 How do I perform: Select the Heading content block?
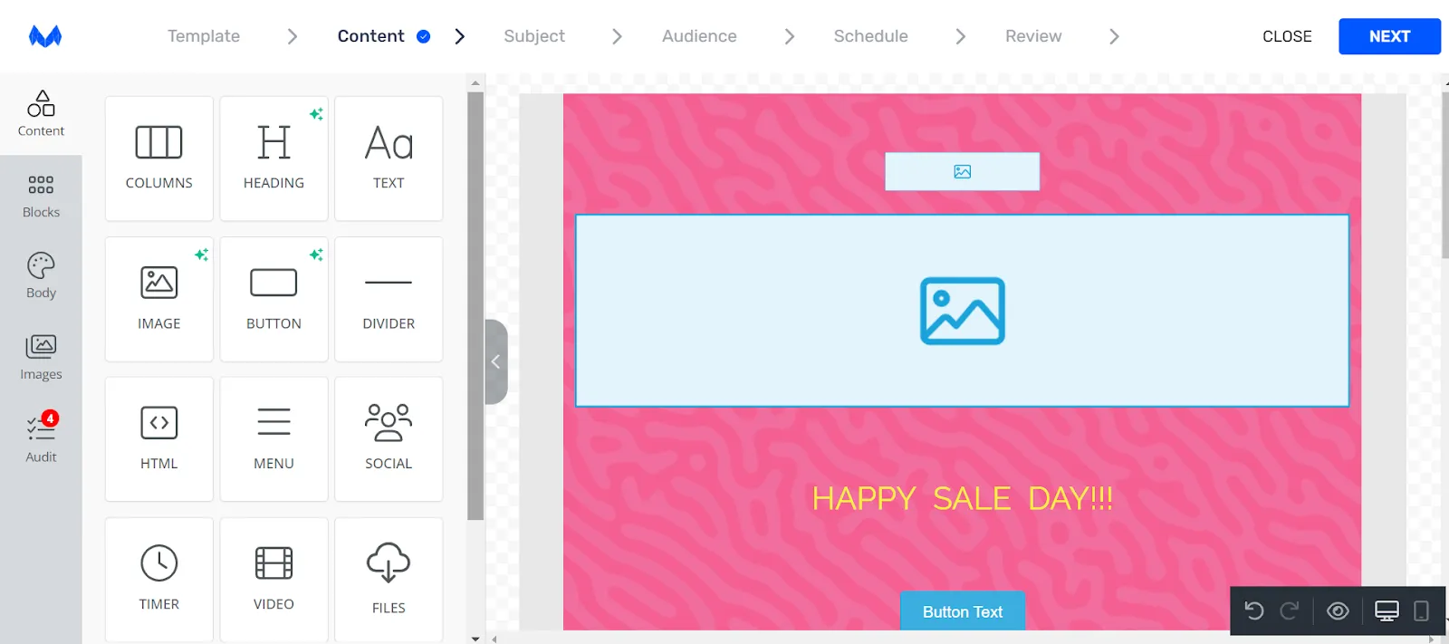[x=273, y=159]
